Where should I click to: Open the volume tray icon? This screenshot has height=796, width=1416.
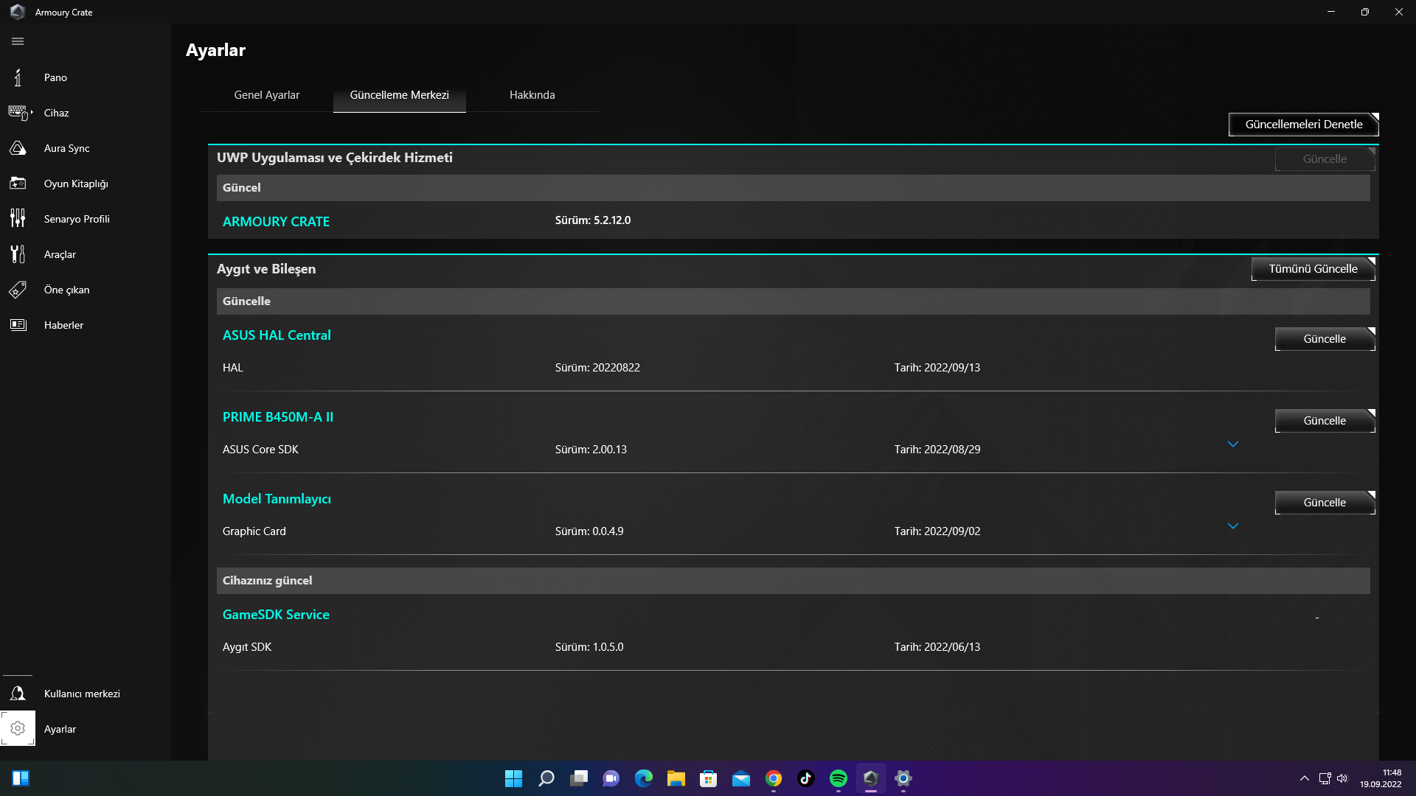(1342, 778)
